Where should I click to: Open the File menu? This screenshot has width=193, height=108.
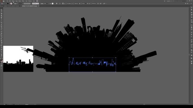(x=7, y=1)
